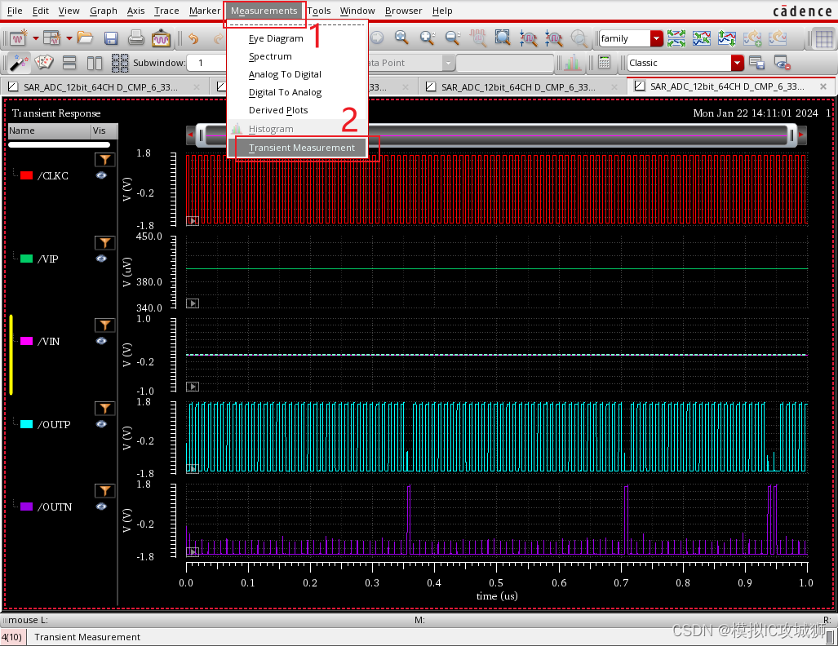Expand the /CLKC strip play arrow
Screen dimensions: 838x646
pos(193,221)
